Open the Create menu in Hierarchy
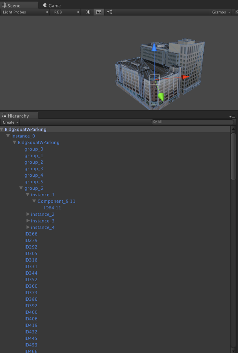 (10, 122)
